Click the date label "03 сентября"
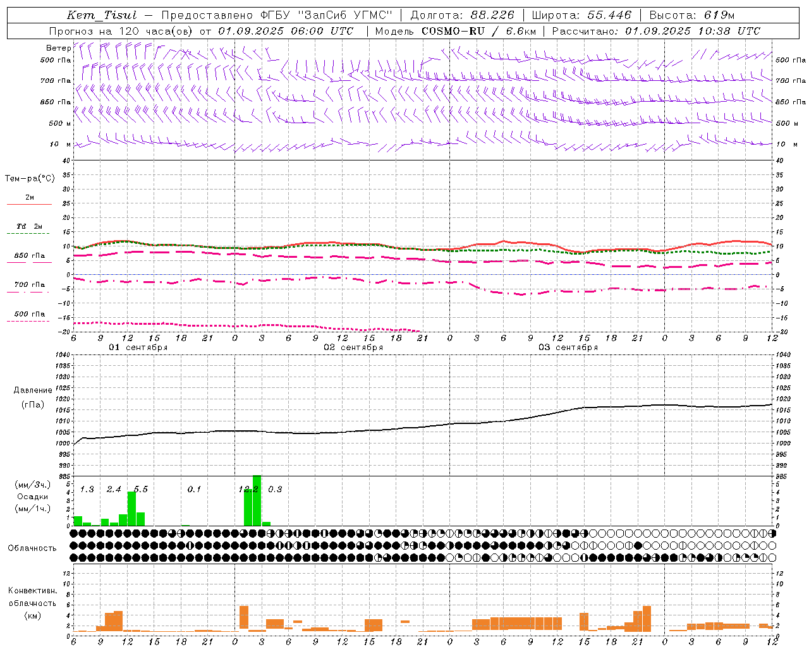809x647 pixels. 568,348
